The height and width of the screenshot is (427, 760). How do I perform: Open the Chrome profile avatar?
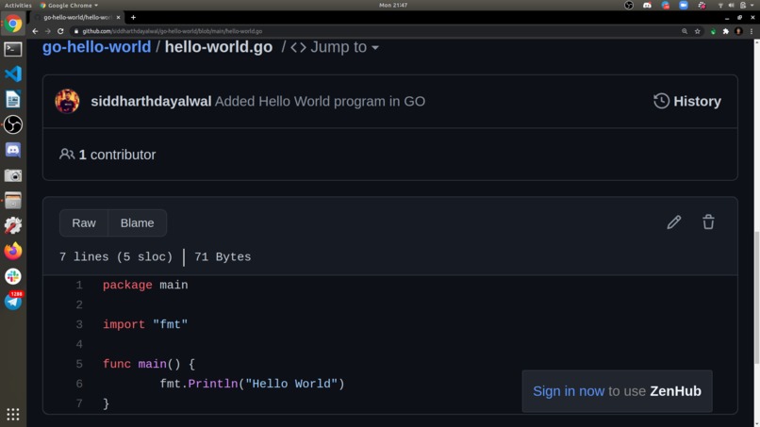pyautogui.click(x=738, y=31)
